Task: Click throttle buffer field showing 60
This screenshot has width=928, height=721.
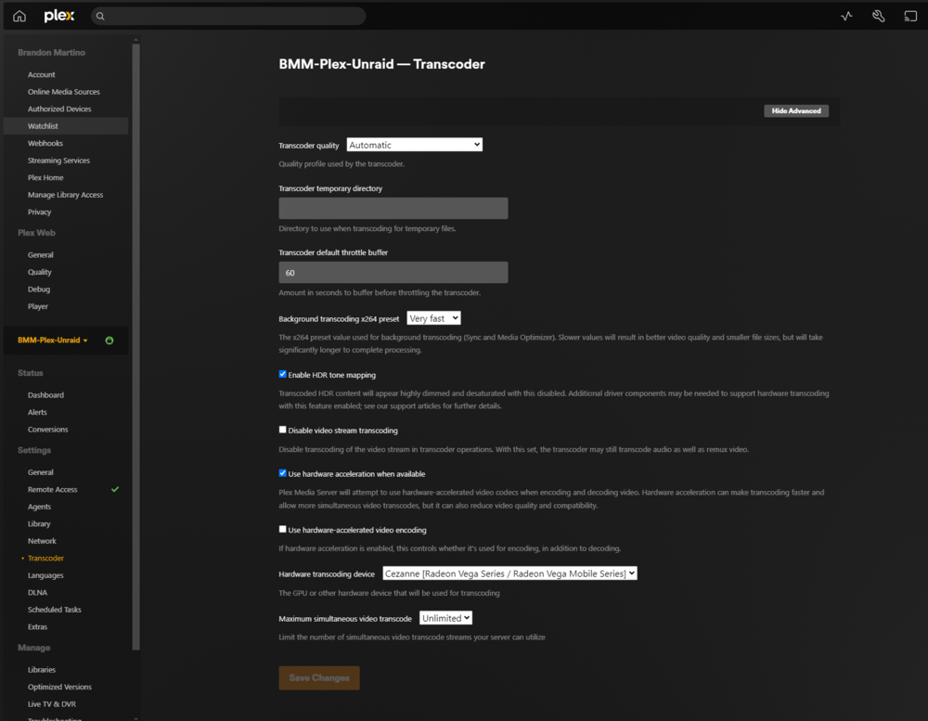Action: pyautogui.click(x=393, y=272)
